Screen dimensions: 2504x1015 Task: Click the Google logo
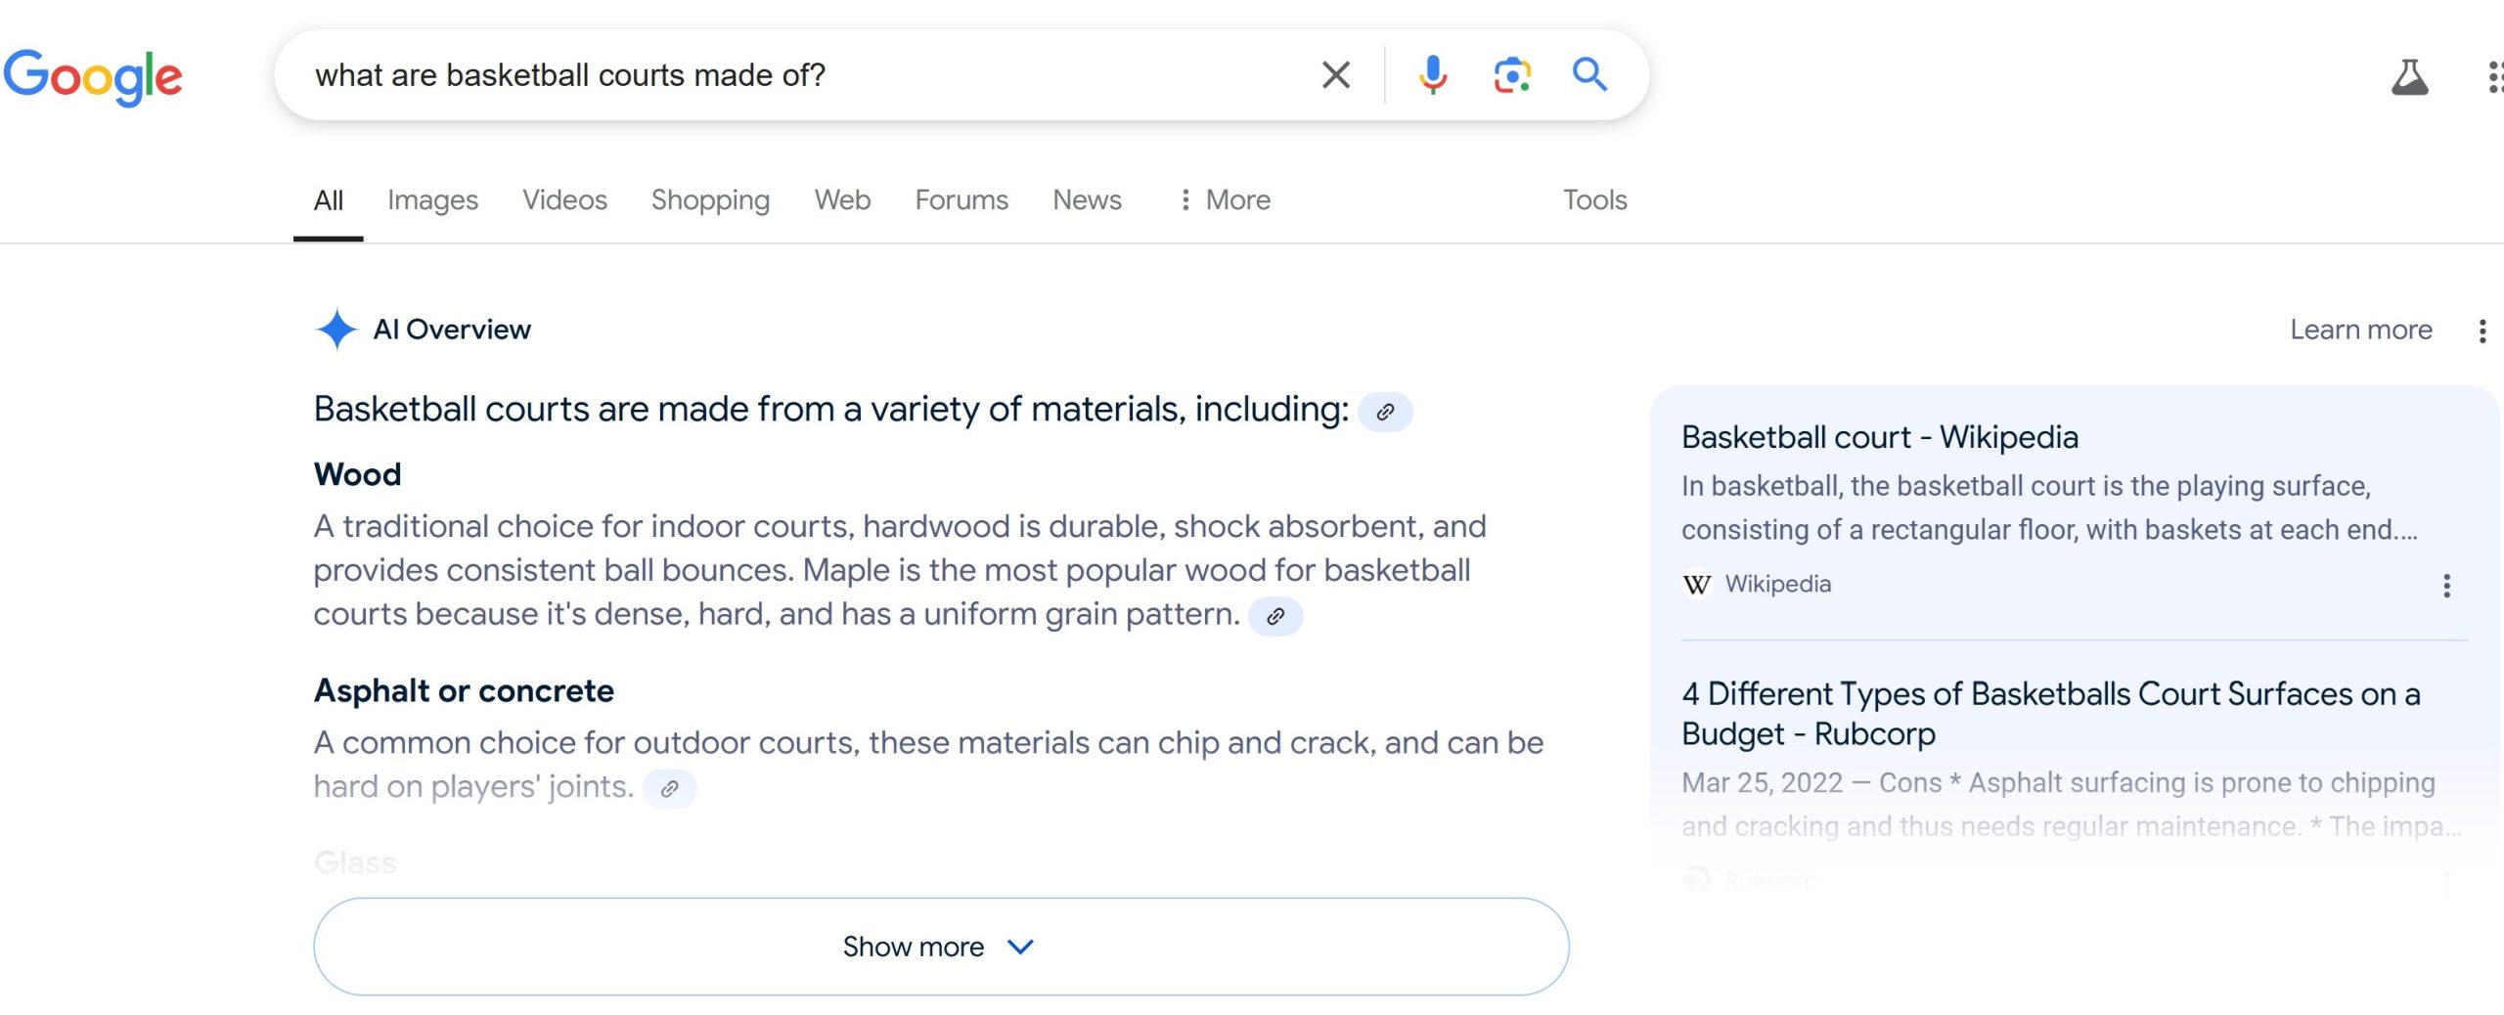pos(93,76)
